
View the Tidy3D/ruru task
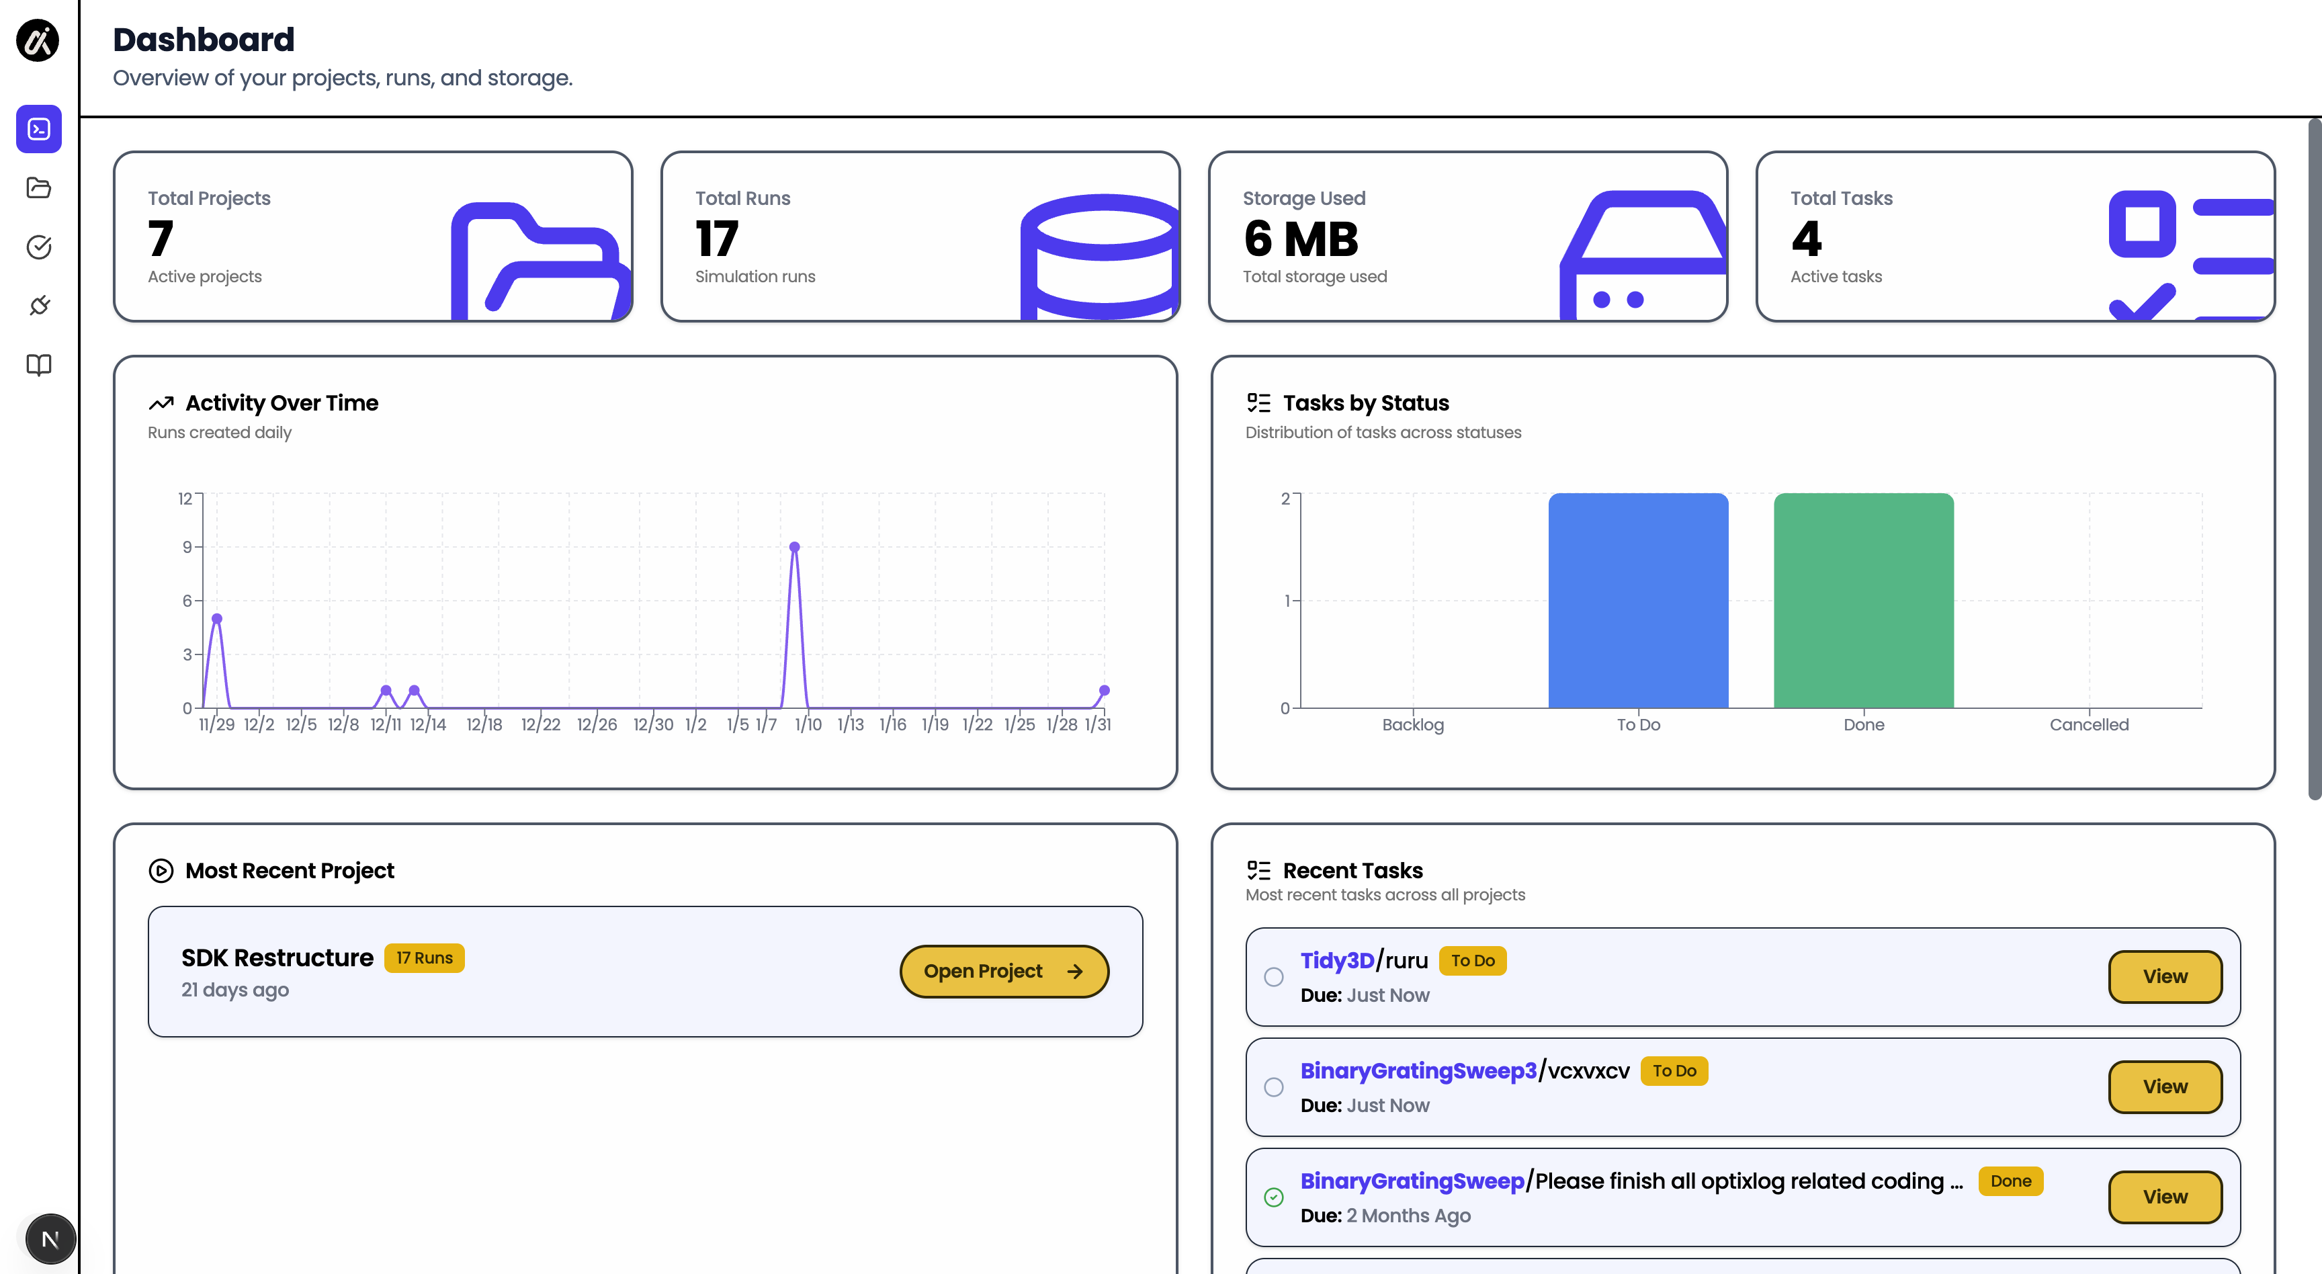(2164, 976)
